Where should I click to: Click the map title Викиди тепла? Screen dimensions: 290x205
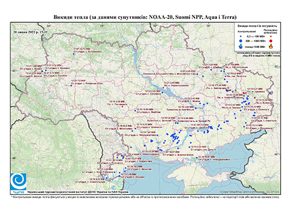tap(145, 17)
